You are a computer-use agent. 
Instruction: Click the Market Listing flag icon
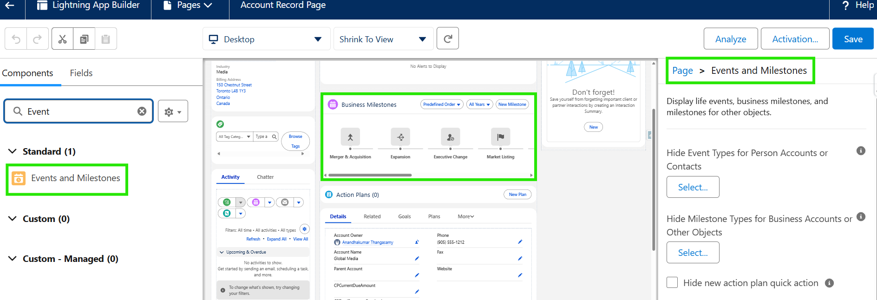[x=501, y=137]
